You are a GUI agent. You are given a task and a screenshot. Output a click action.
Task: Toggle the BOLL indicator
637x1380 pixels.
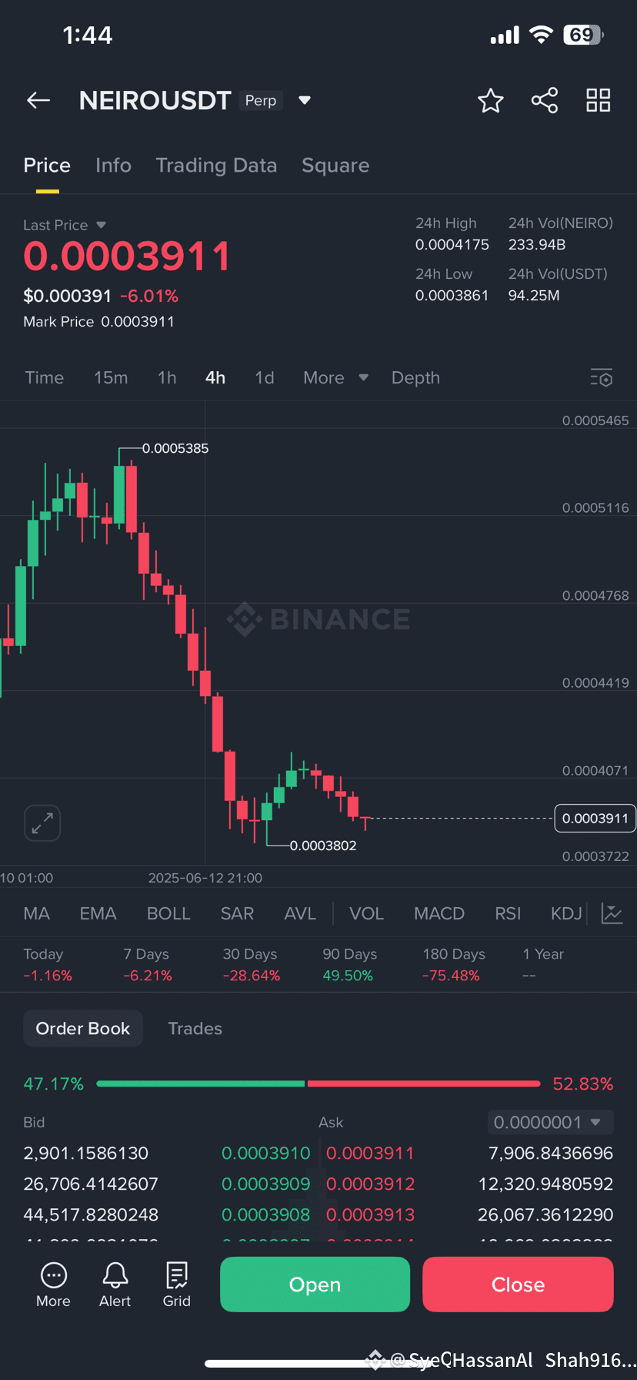click(168, 913)
